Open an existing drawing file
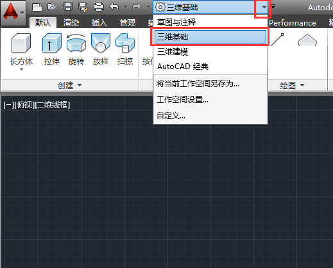This screenshot has width=333, height=268. 52,7
